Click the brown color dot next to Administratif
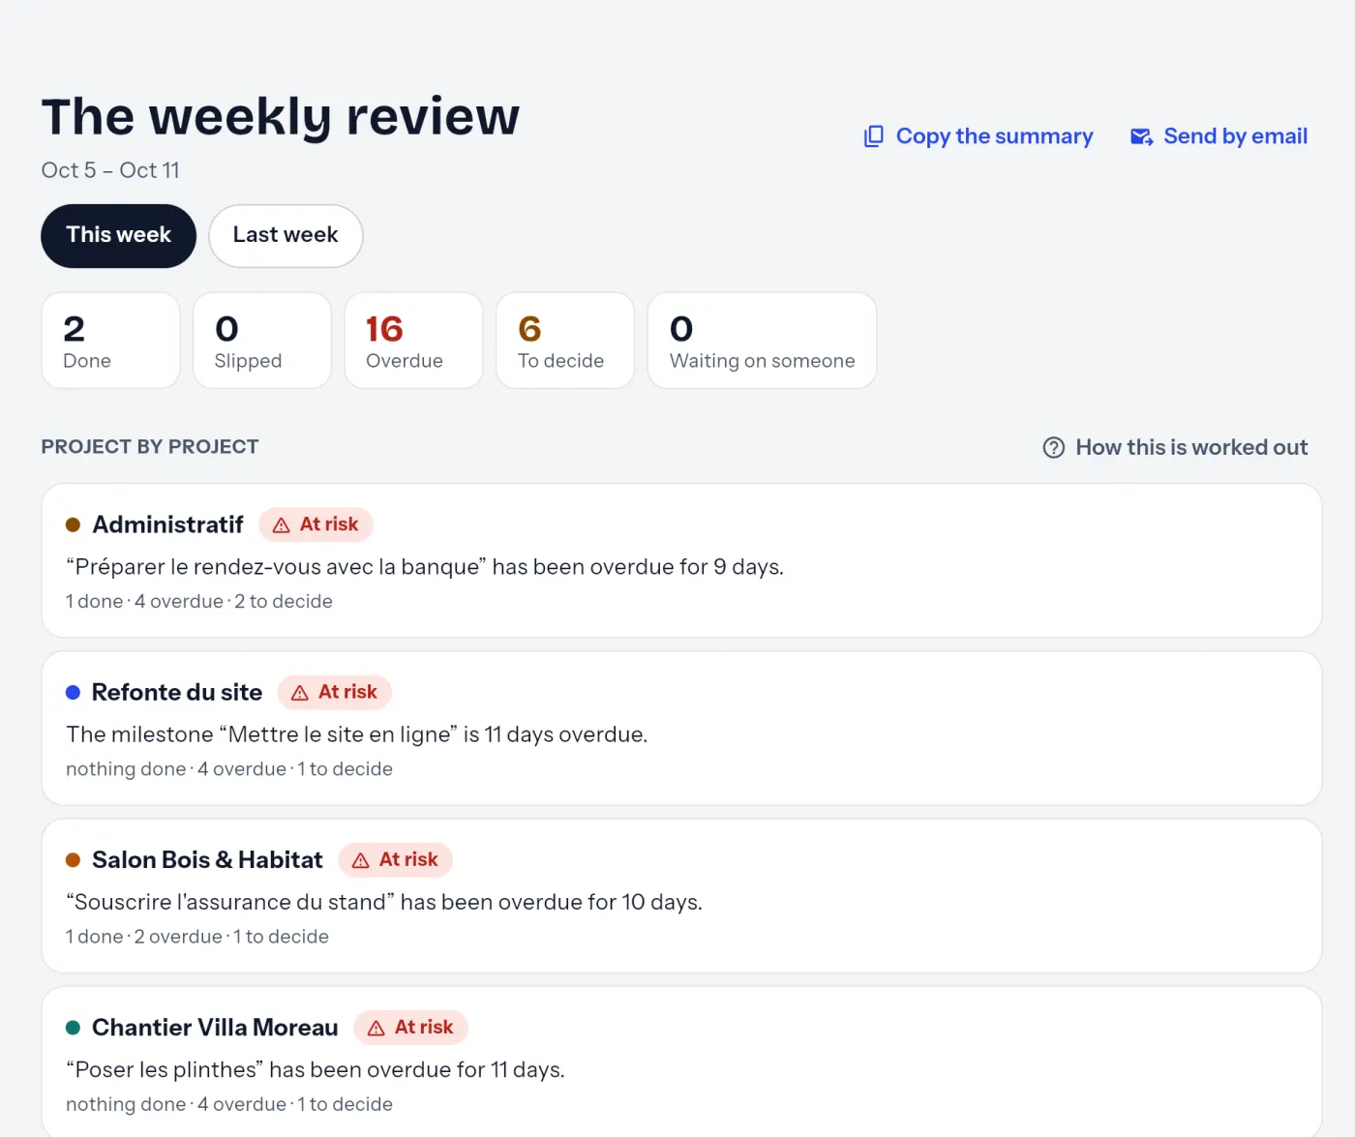This screenshot has width=1355, height=1137. pos(73,524)
